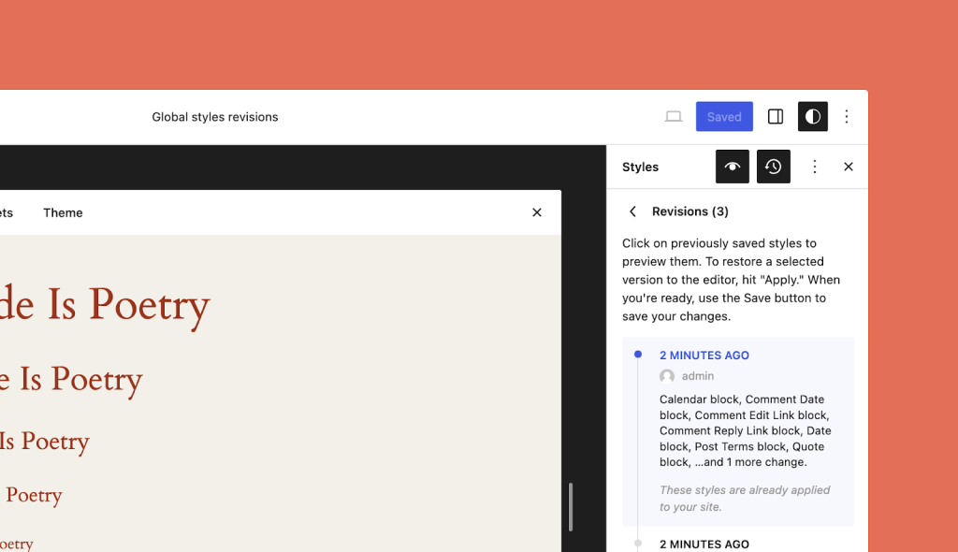
Task: Close the Style Book preview
Action: click(x=536, y=212)
